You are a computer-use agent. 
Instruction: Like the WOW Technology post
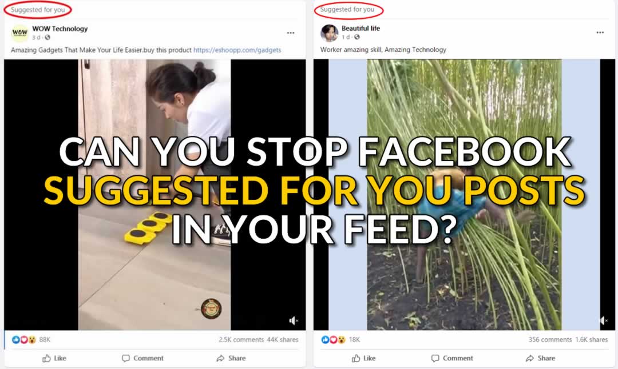[x=54, y=358]
